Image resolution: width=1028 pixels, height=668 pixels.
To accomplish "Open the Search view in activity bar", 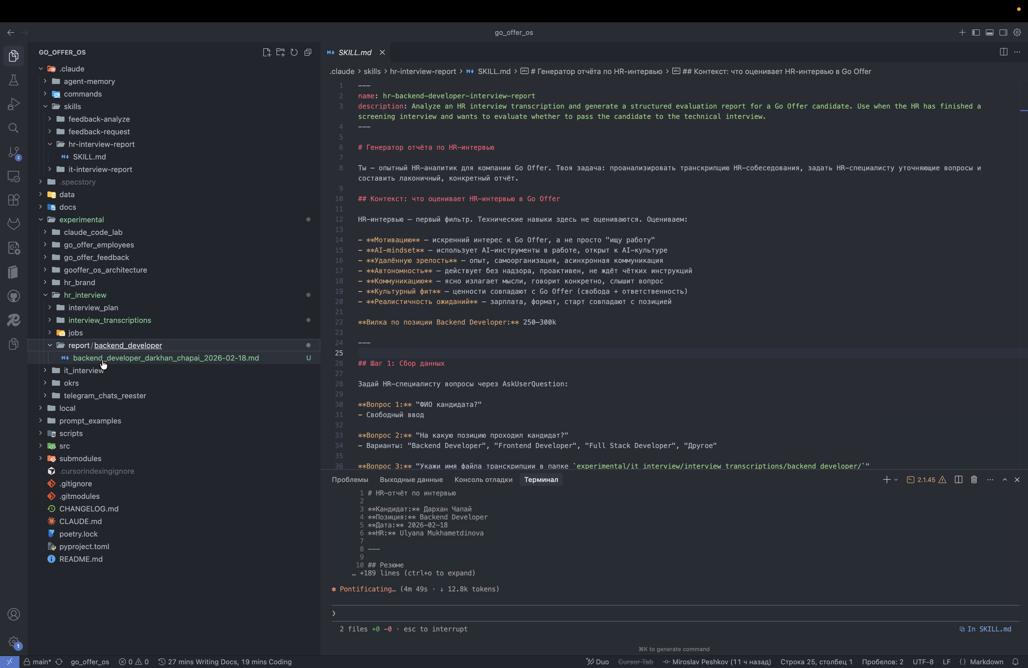I will point(13,128).
